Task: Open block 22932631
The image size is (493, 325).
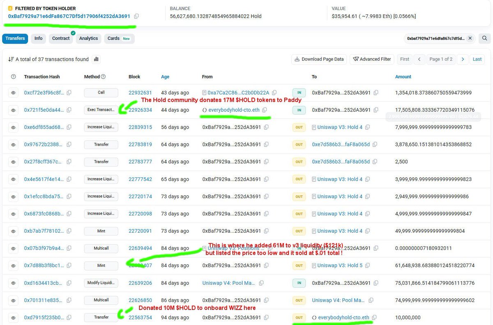Action: pyautogui.click(x=140, y=93)
